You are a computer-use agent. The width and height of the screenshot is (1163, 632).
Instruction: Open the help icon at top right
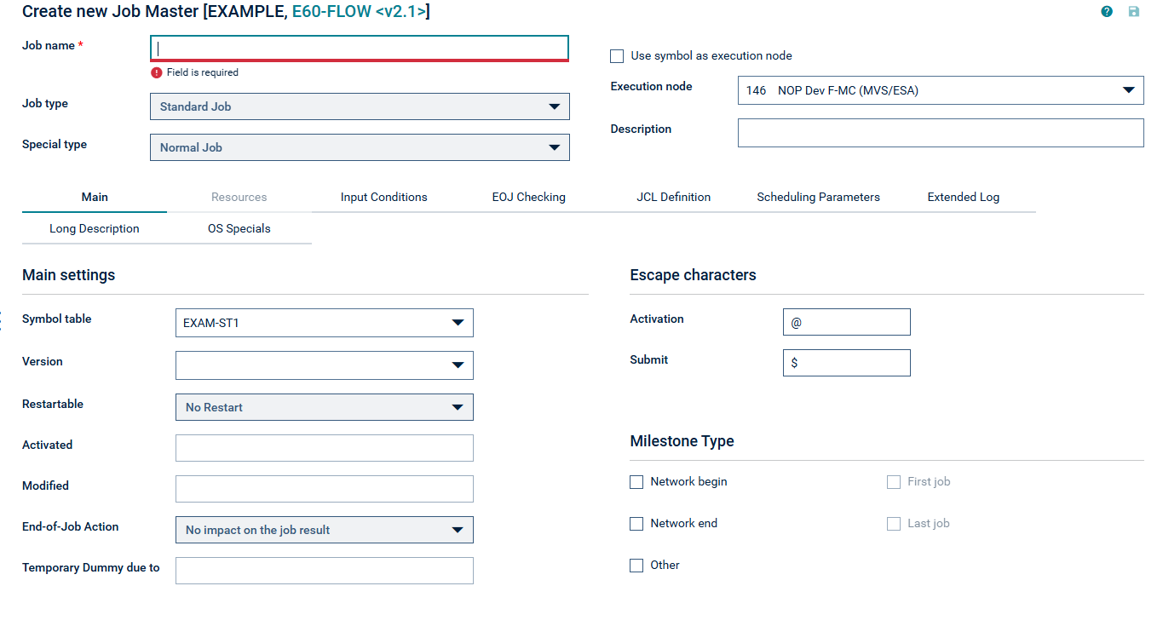(1107, 11)
